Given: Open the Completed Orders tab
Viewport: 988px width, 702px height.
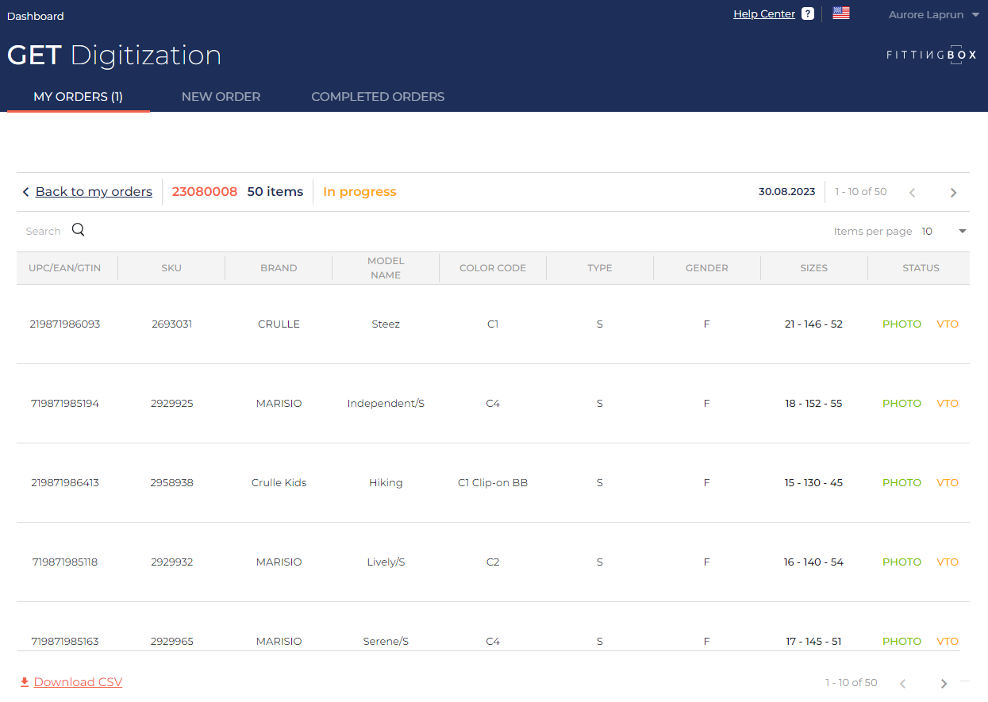Looking at the screenshot, I should tap(378, 97).
